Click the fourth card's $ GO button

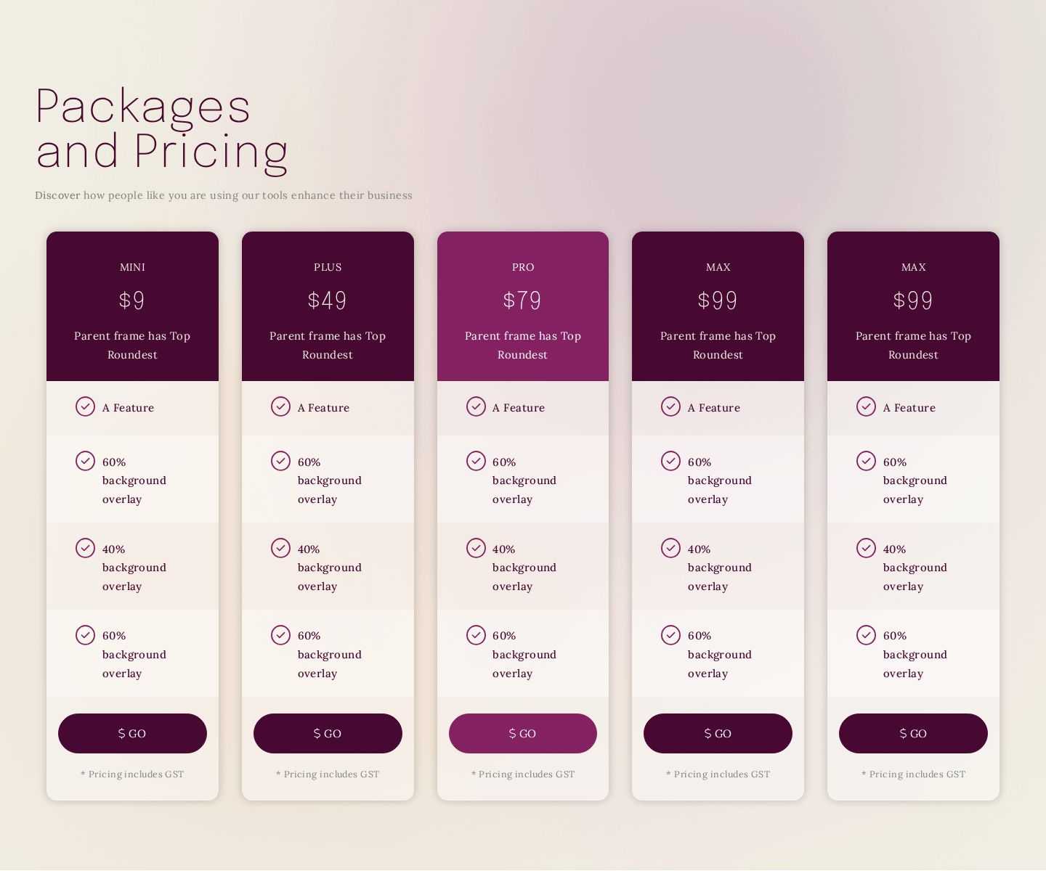718,733
